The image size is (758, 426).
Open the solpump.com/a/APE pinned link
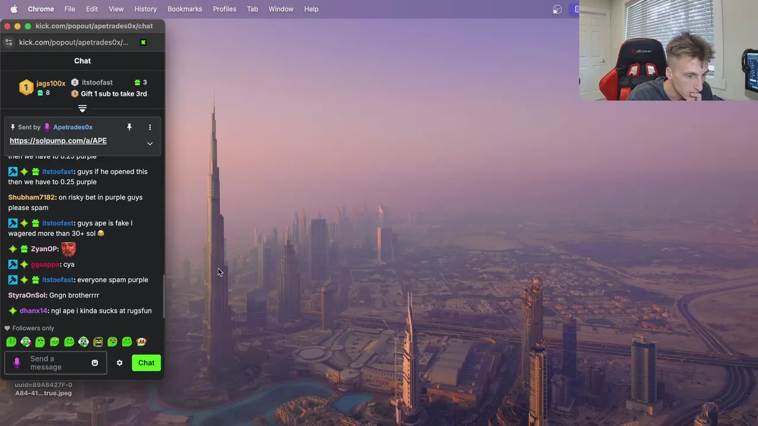coord(58,141)
